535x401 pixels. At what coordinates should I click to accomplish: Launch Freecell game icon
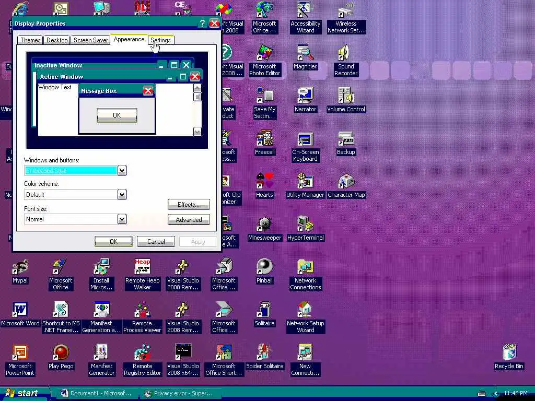[x=264, y=143]
